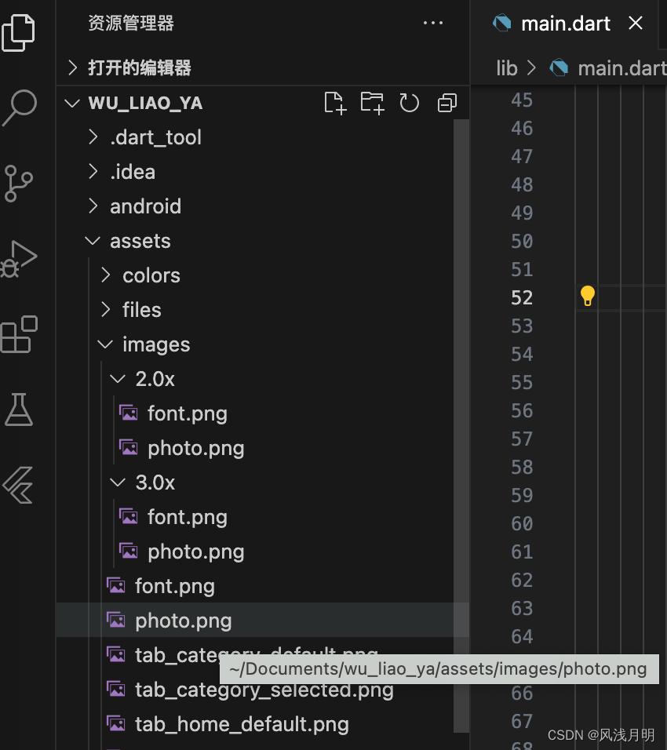
Task: Switch to the main.dart tab
Action: (566, 24)
